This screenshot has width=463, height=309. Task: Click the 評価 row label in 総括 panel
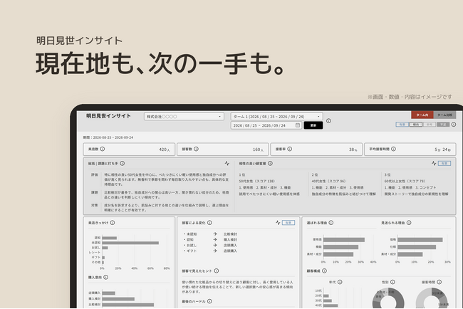tap(95, 174)
